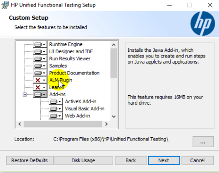The image size is (219, 173).
Task: Click the horizontal scroll right arrow
Action: pyautogui.click(x=106, y=124)
